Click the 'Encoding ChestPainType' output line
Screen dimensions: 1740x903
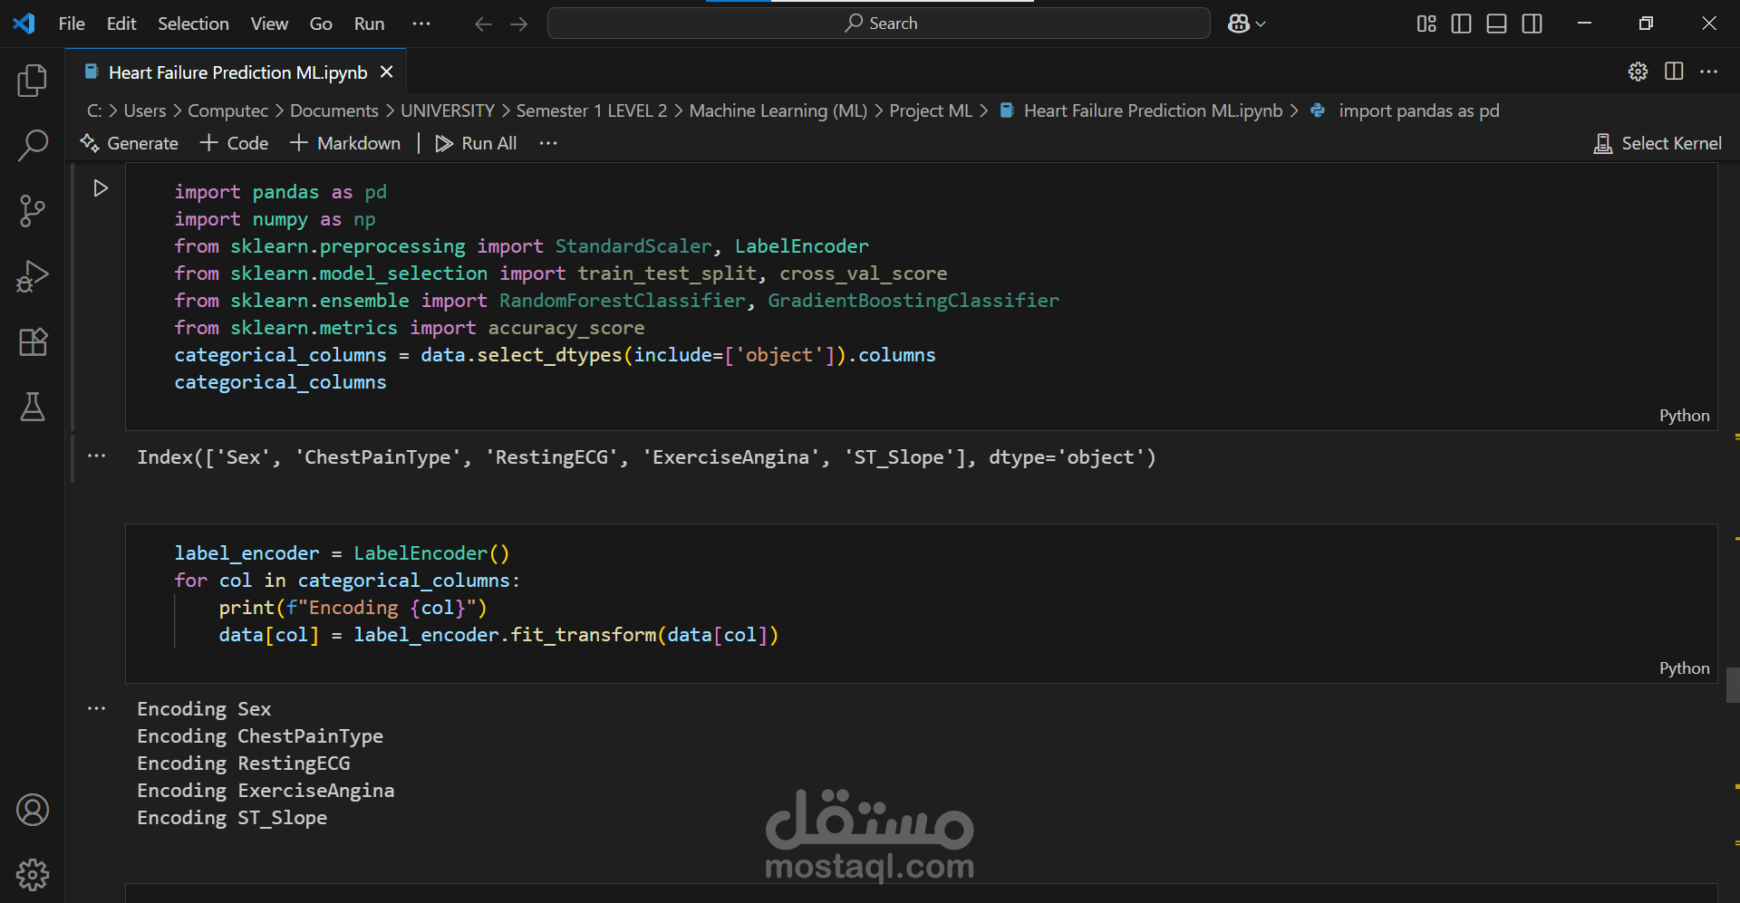(x=260, y=736)
